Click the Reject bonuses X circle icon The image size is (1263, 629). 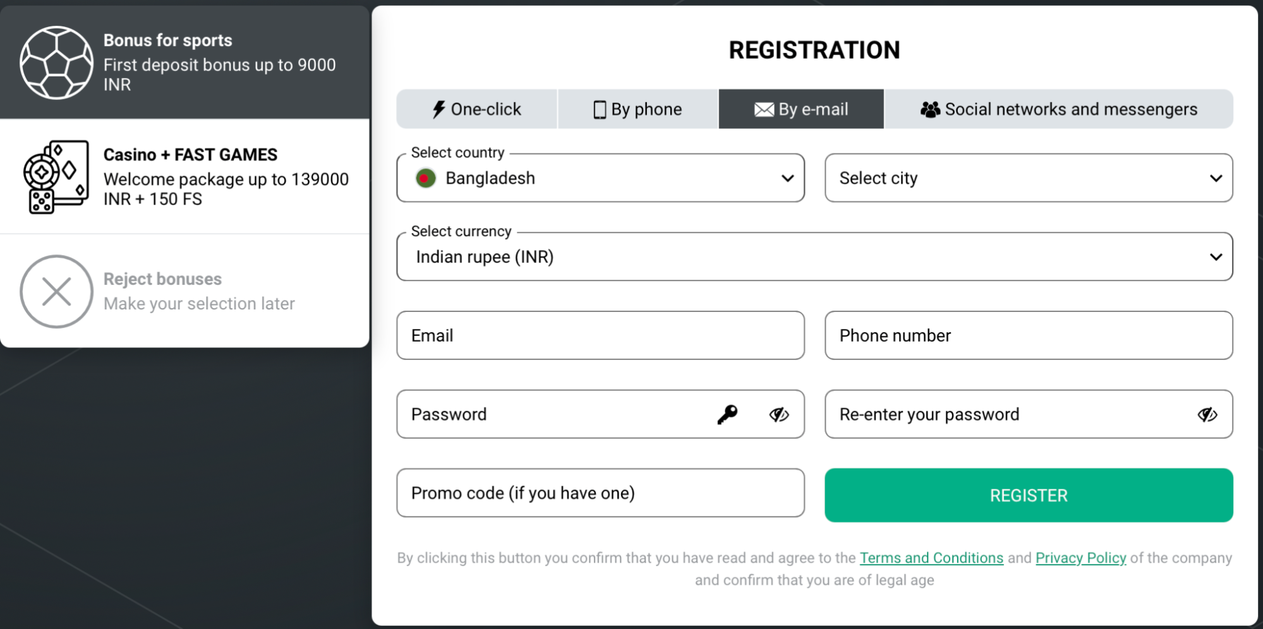[56, 292]
